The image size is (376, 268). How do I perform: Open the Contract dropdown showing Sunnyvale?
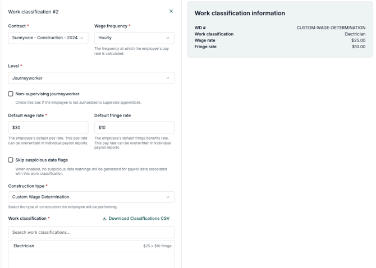pos(48,38)
